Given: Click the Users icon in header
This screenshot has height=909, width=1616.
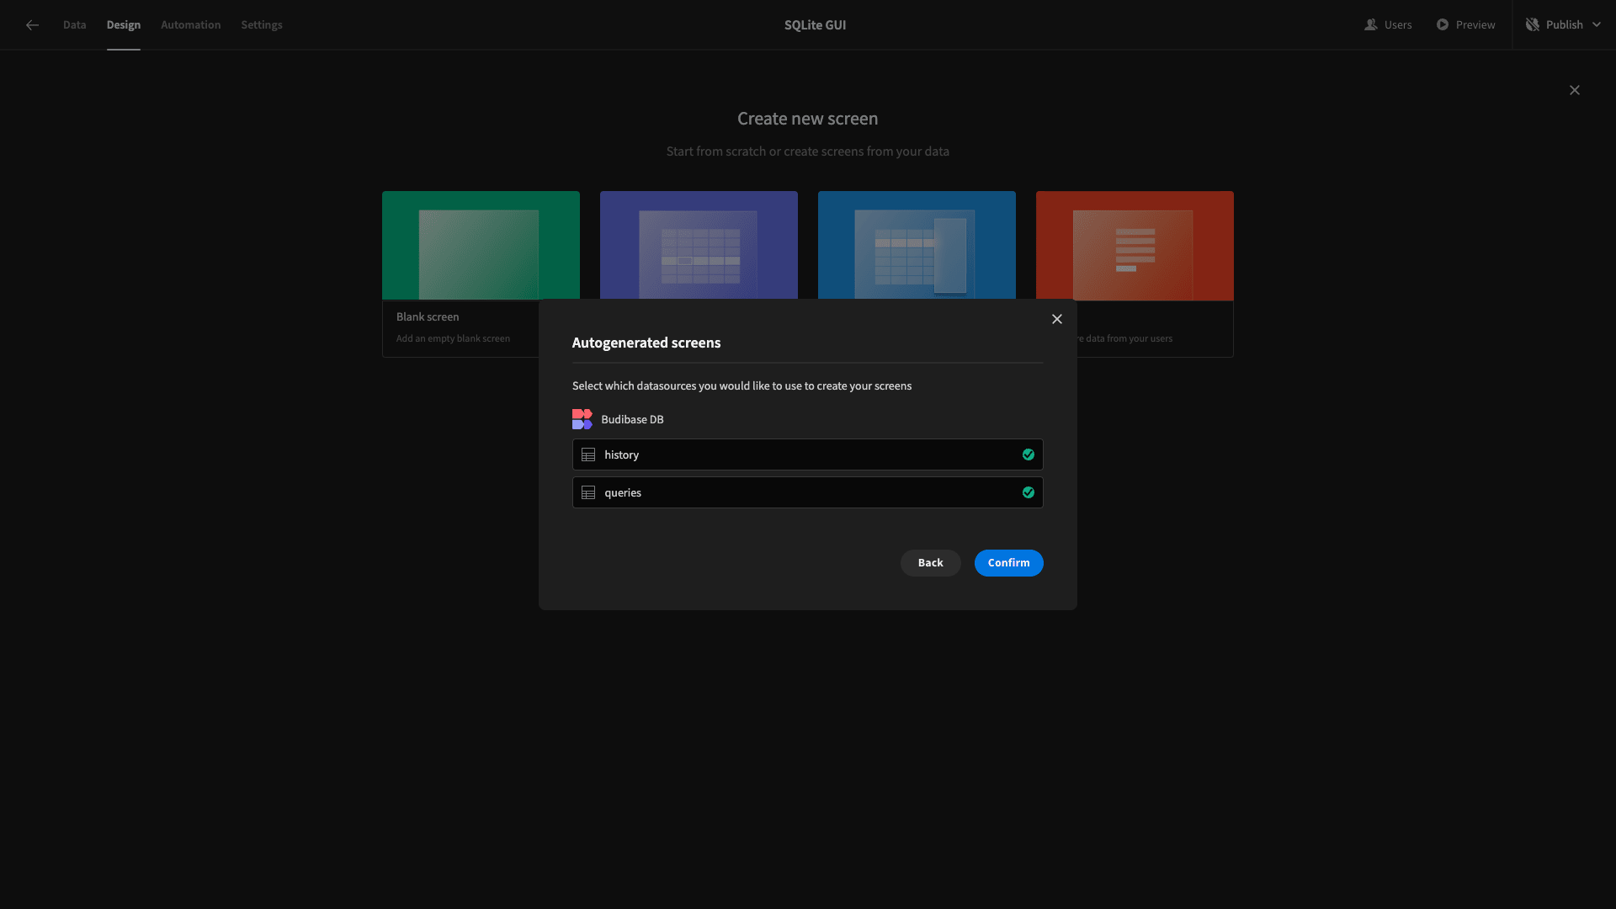Looking at the screenshot, I should click(x=1371, y=25).
